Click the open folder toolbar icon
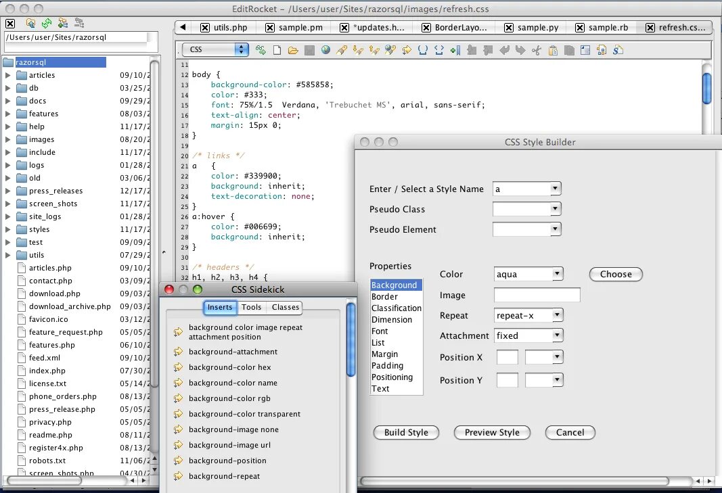The width and height of the screenshot is (722, 493). (293, 50)
